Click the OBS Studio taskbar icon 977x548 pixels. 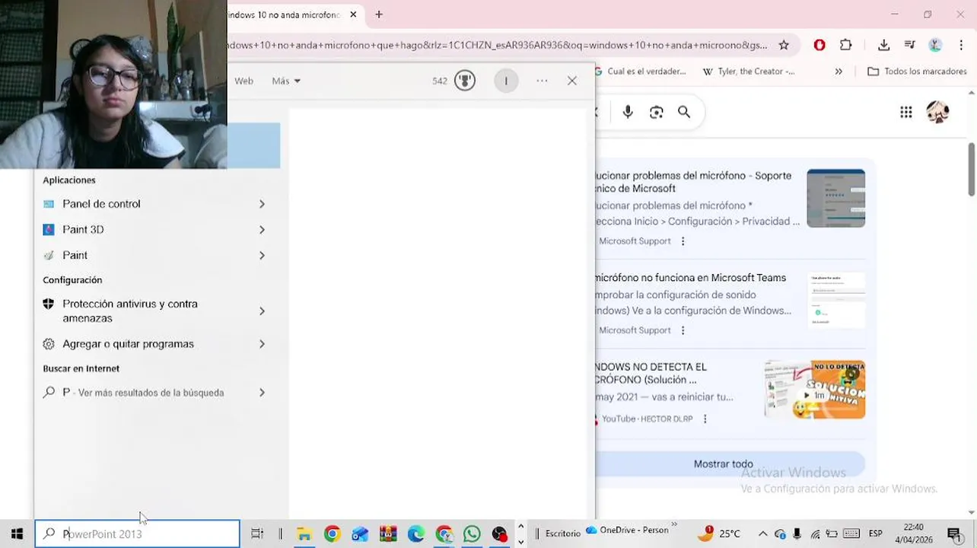[499, 534]
